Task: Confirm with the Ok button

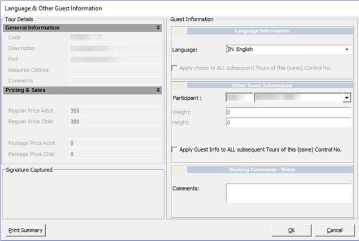Action: point(292,230)
